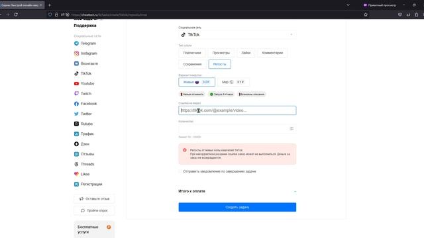
Task: Click the browser address bar URL
Action: (x=109, y=15)
